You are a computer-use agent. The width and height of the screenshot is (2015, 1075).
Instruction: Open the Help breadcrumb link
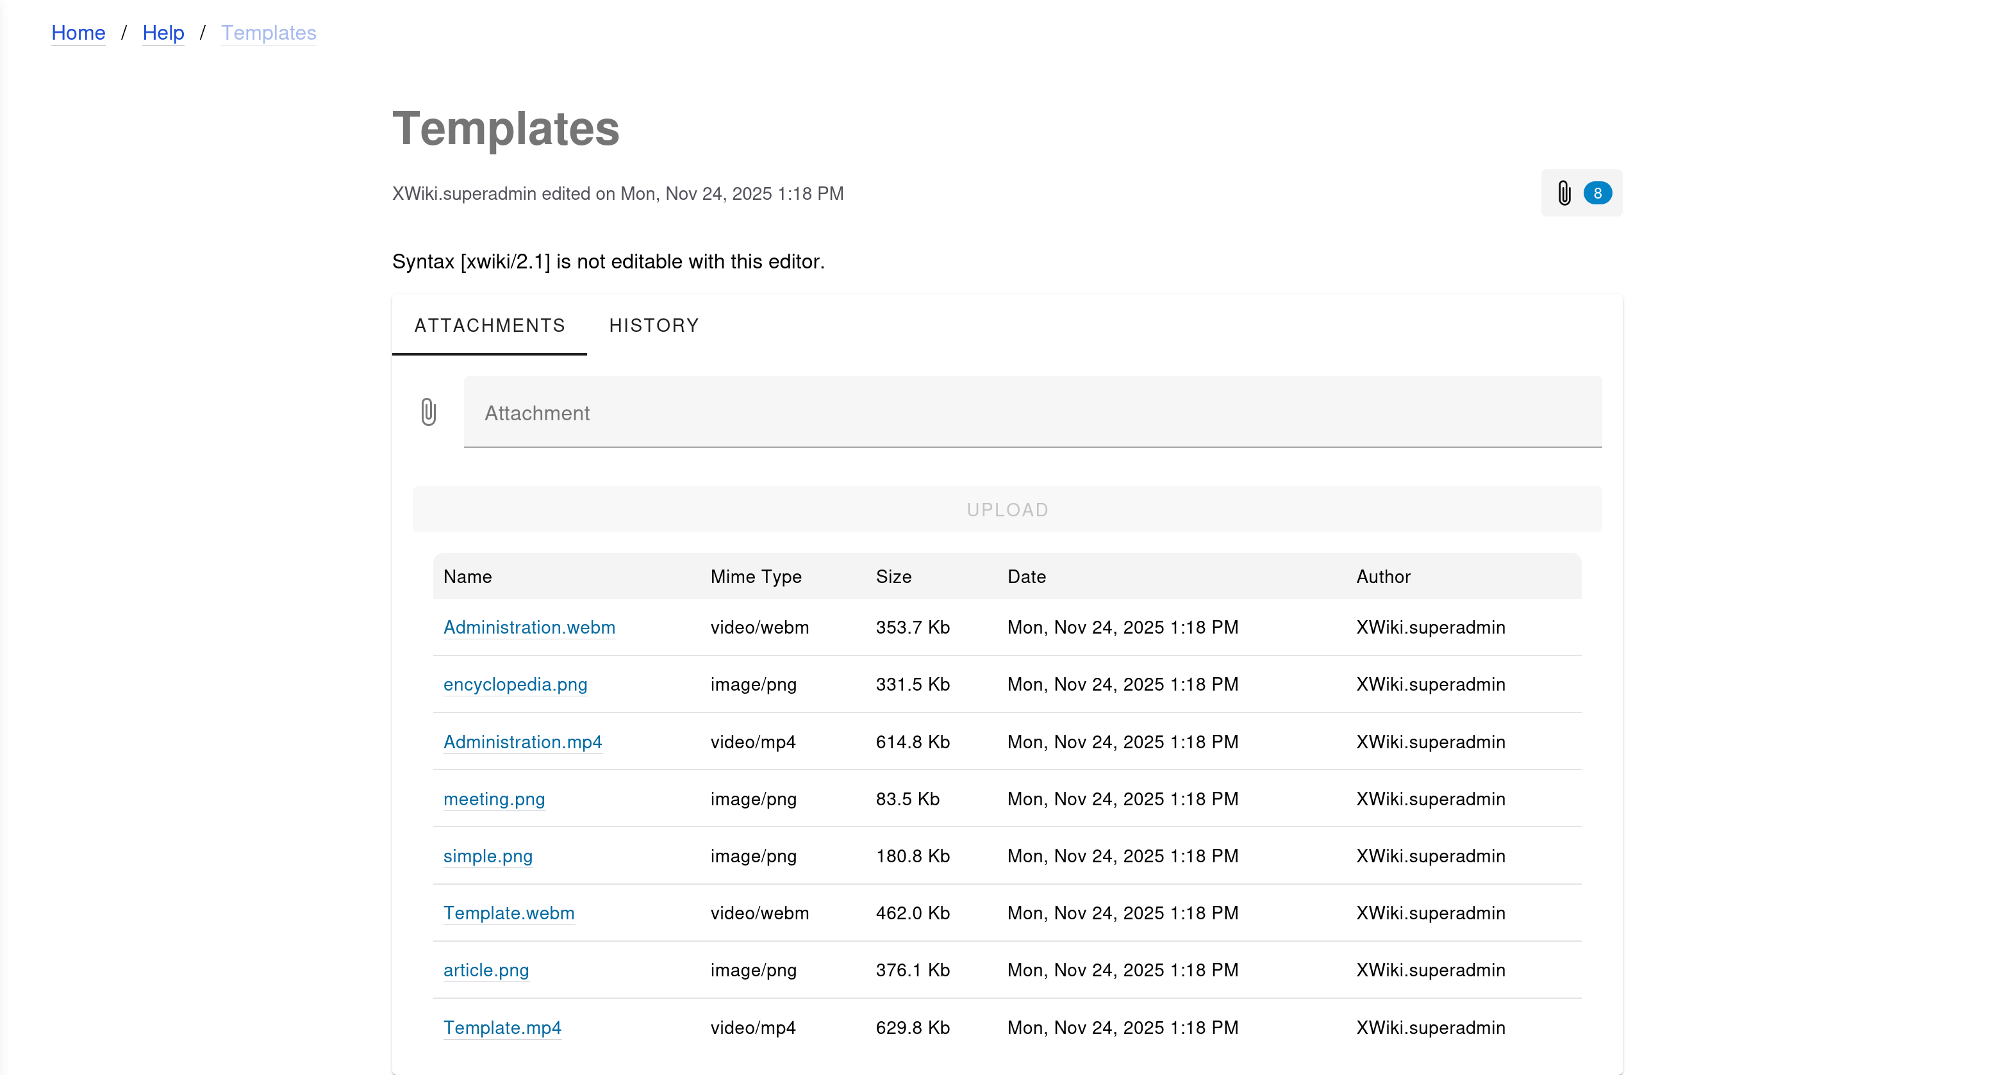click(x=163, y=33)
